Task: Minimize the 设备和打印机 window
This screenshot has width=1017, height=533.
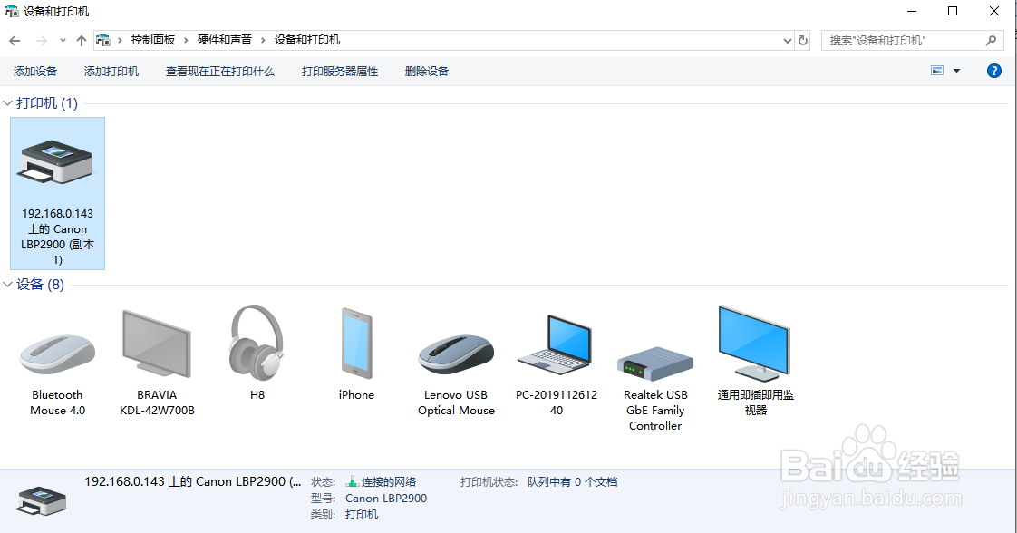Action: point(911,11)
